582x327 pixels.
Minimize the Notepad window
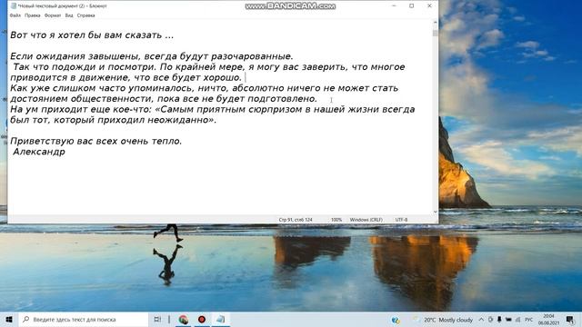coord(394,6)
